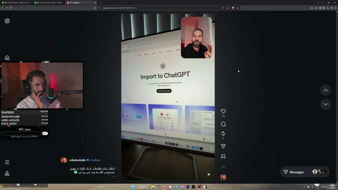Go to the previous reel with up chevron
The image size is (338, 190).
pos(326,90)
